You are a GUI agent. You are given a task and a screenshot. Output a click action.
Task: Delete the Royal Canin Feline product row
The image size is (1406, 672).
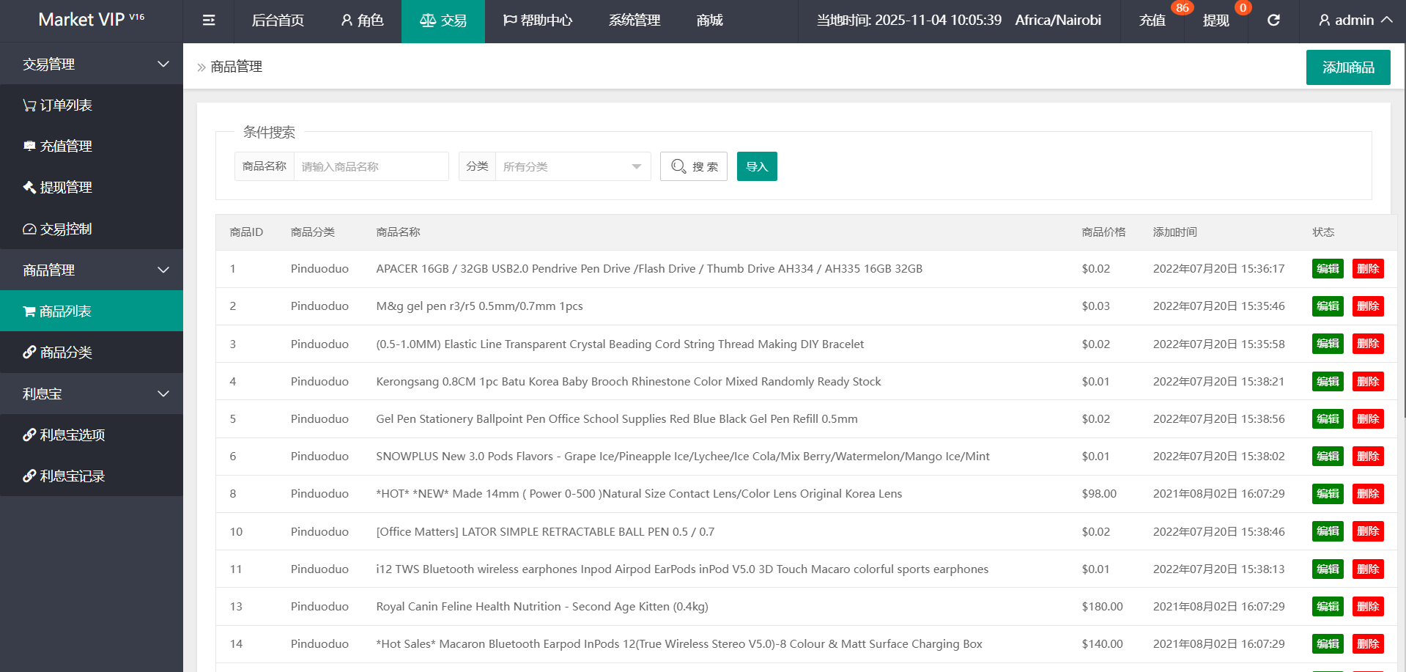(x=1367, y=607)
